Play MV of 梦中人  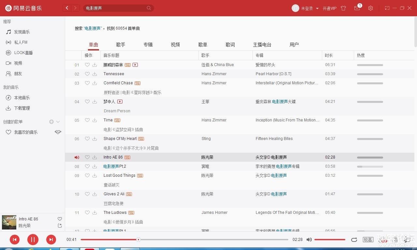coord(120,102)
